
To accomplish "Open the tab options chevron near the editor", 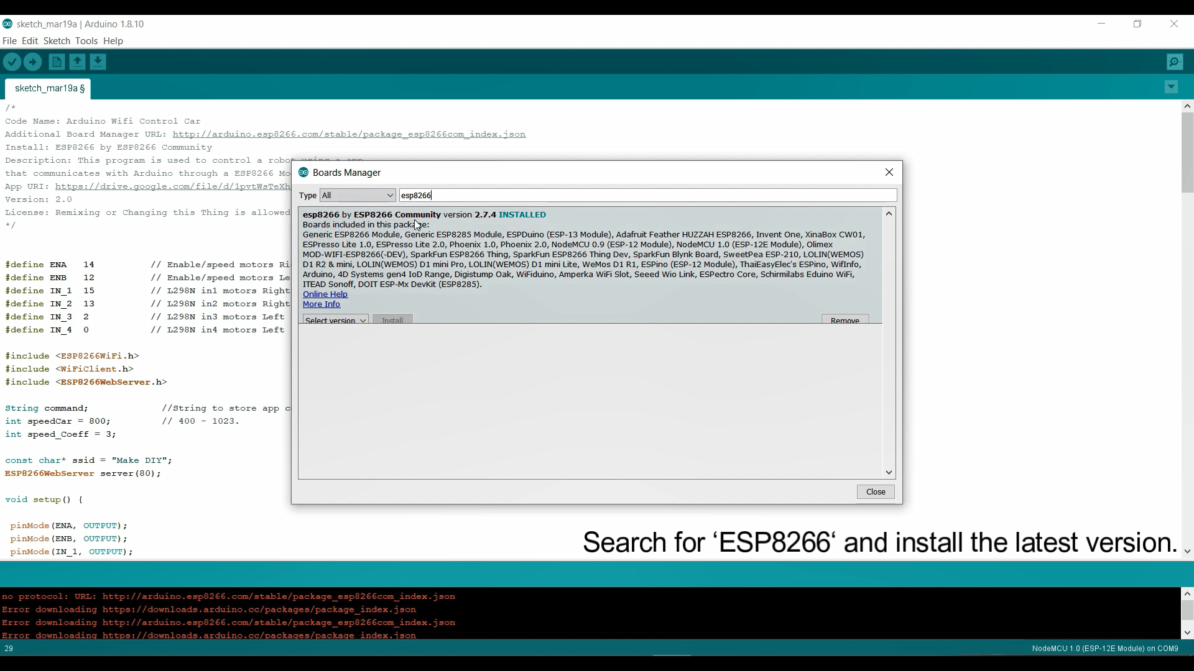I will click(1172, 87).
